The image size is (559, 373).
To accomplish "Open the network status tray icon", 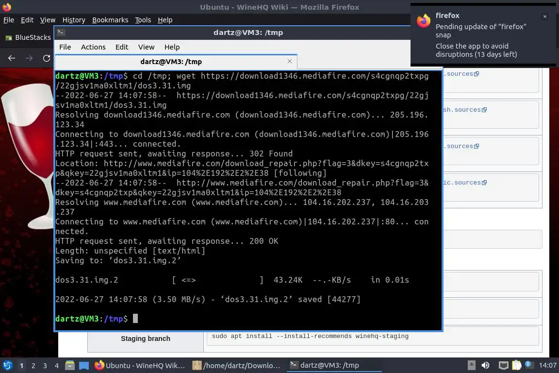I will click(503, 365).
